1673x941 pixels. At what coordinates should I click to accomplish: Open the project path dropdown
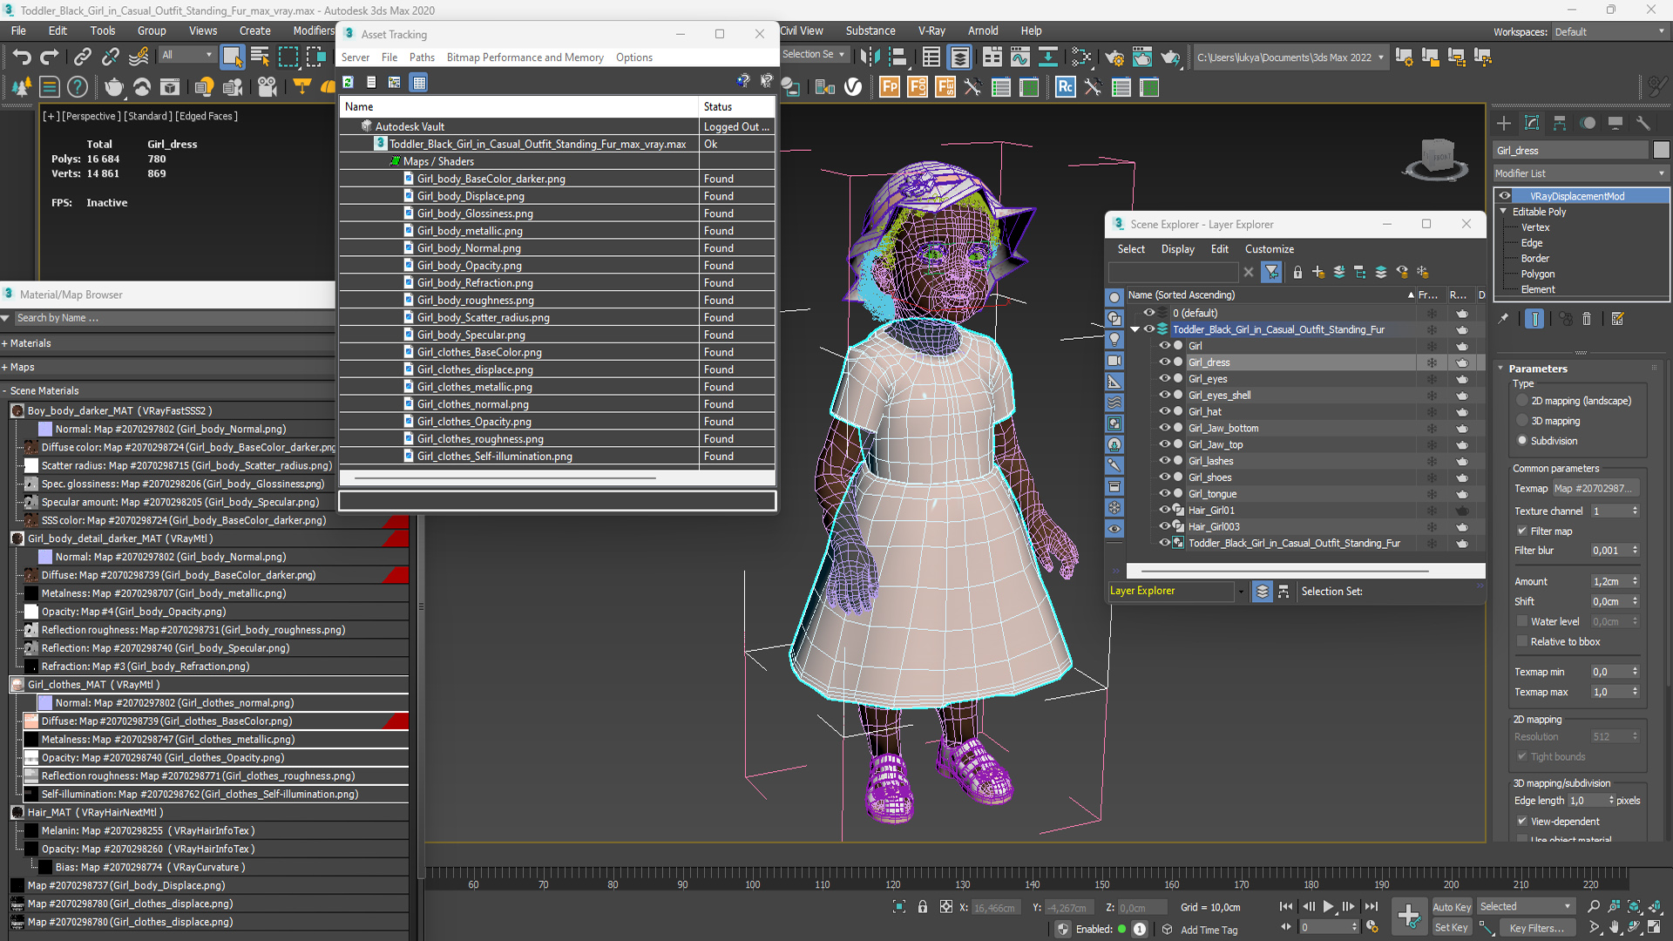(1290, 58)
